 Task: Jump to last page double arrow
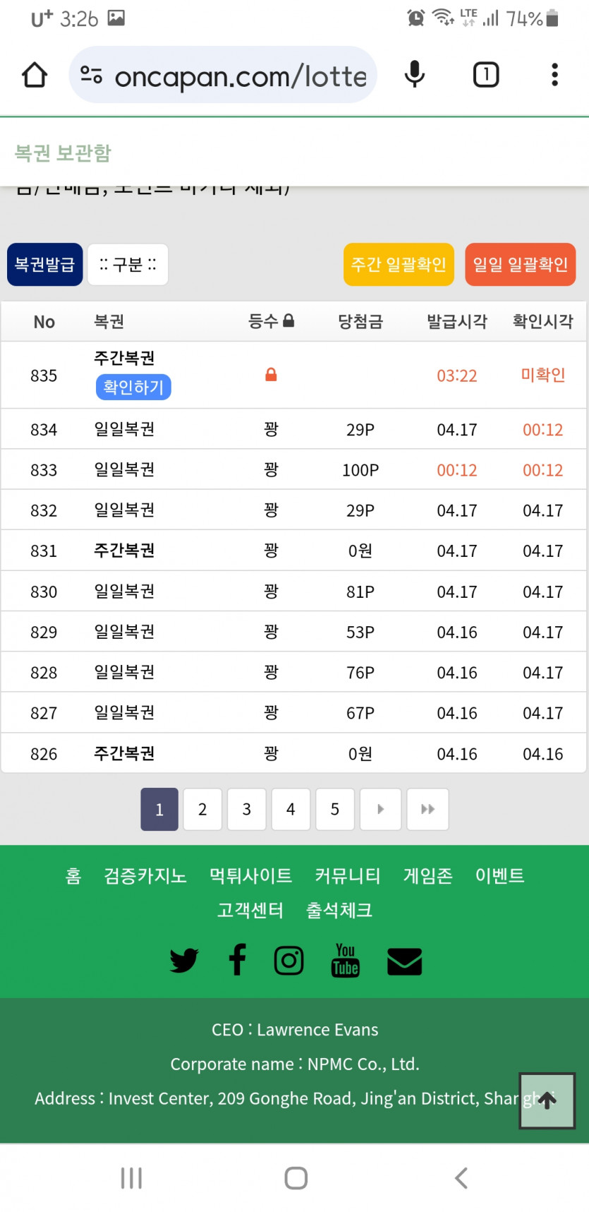click(x=427, y=809)
